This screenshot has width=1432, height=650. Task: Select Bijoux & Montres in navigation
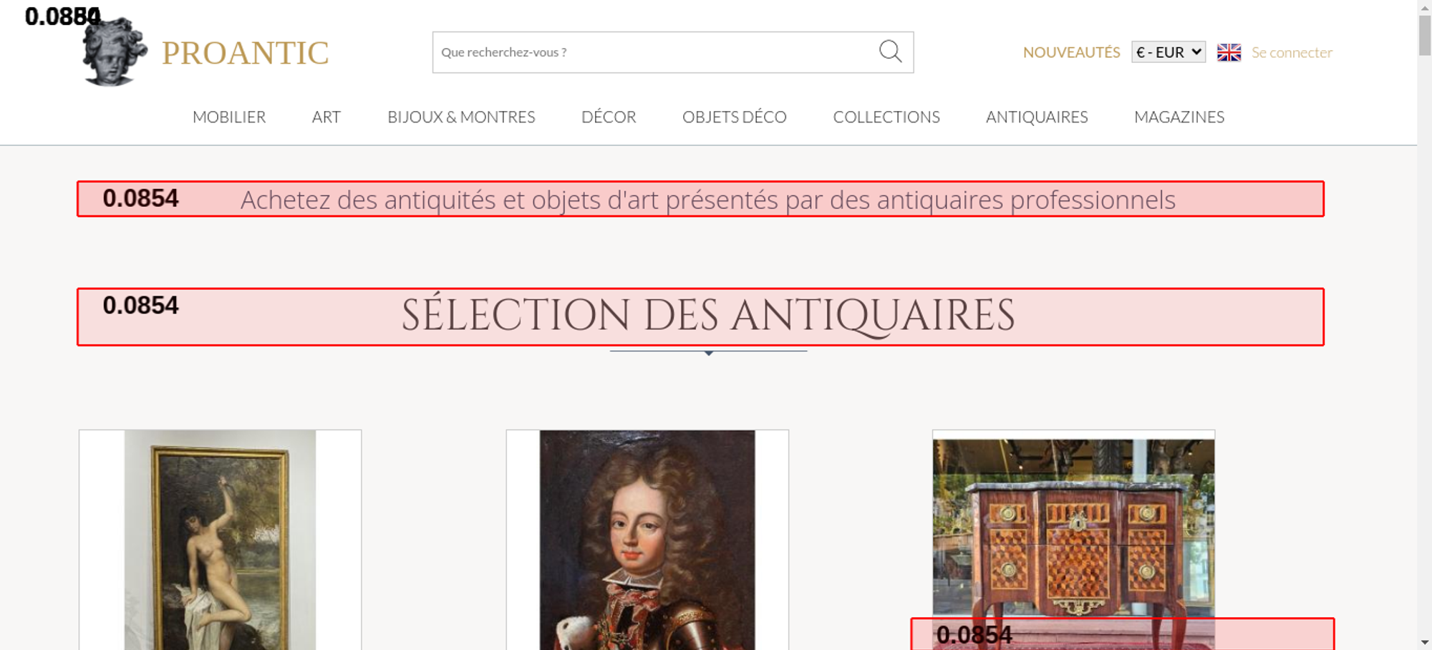461,117
